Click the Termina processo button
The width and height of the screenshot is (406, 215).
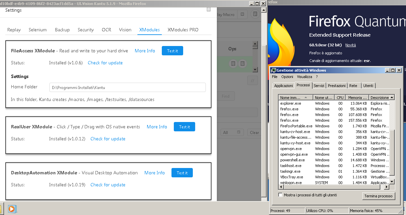click(378, 196)
